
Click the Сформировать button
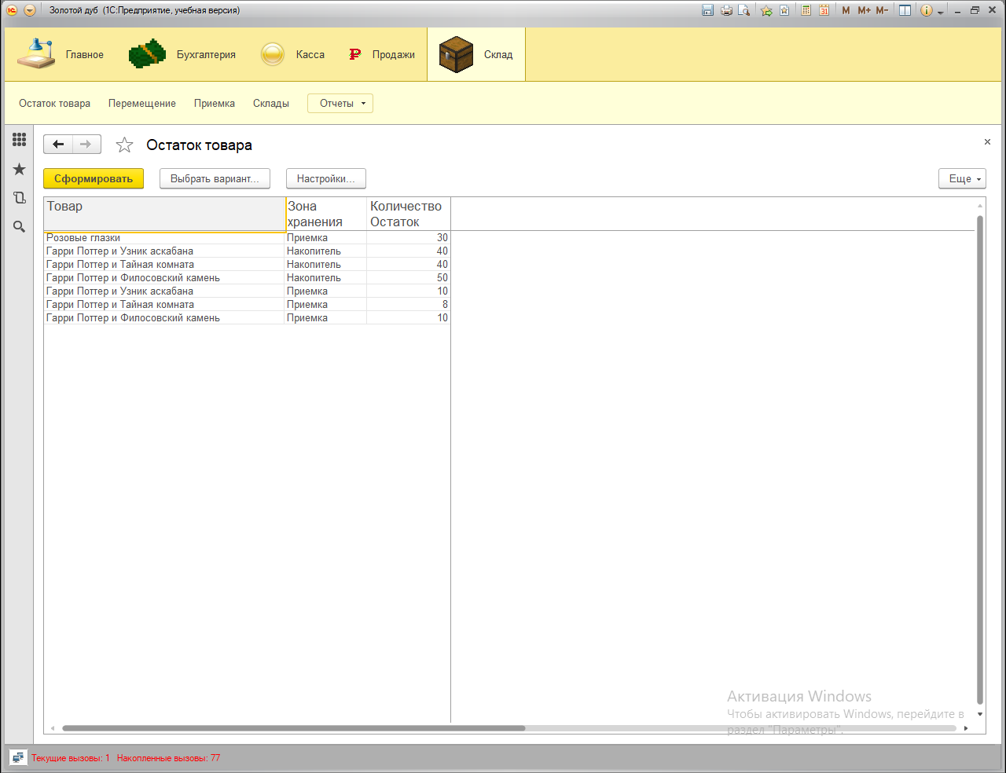tap(94, 178)
